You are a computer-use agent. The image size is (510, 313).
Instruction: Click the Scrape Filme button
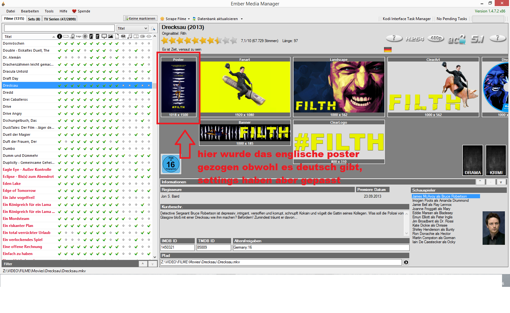173,19
